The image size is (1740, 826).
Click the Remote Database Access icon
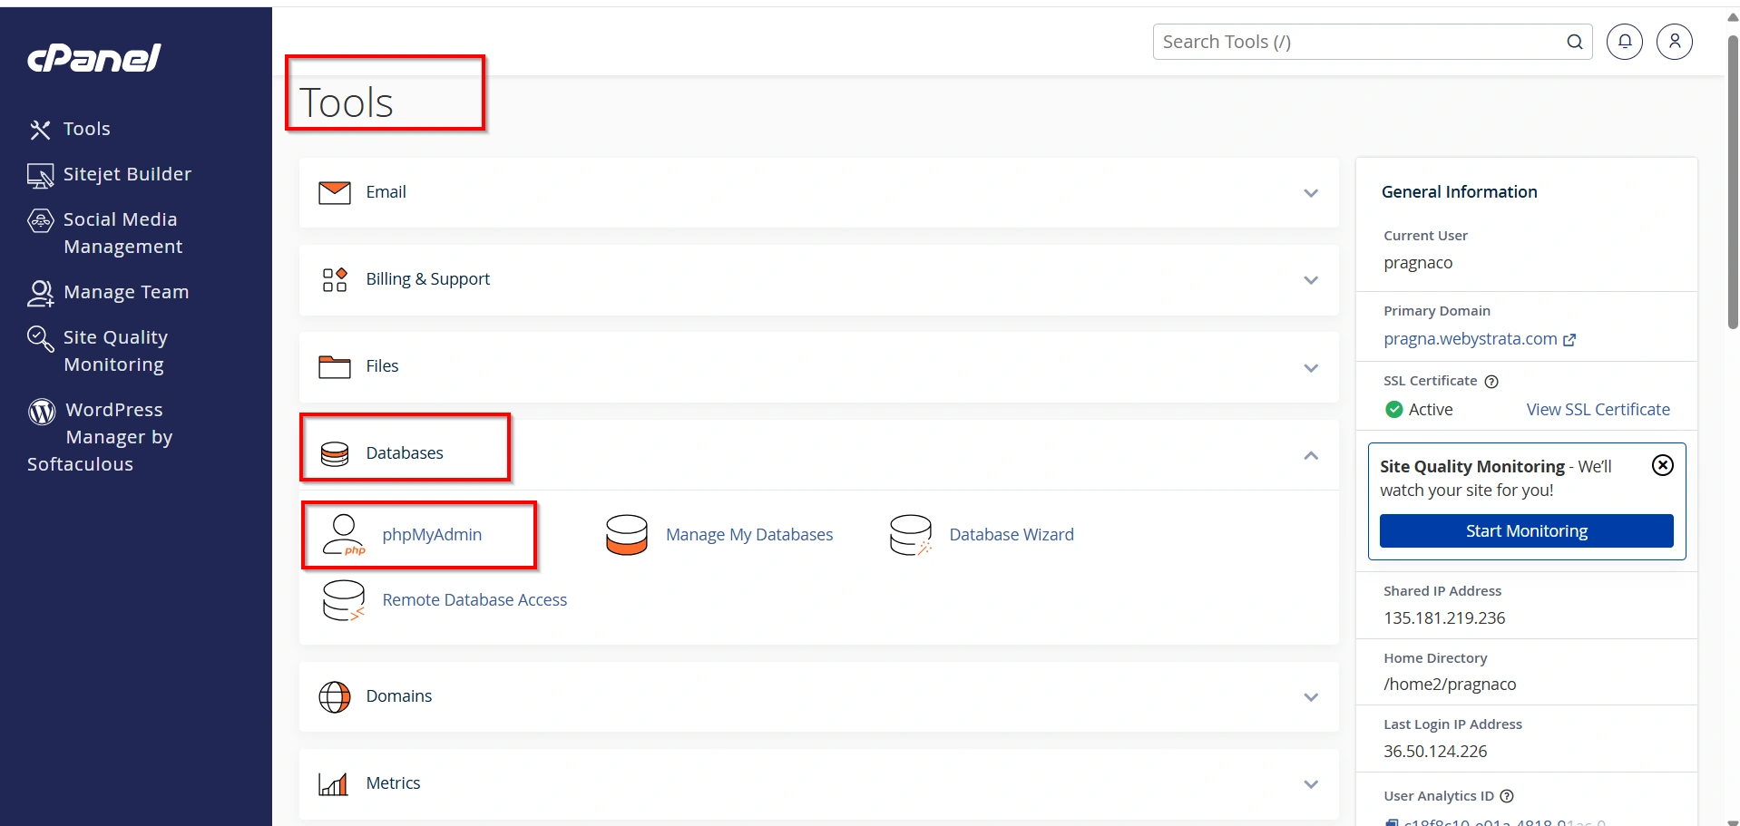point(344,600)
